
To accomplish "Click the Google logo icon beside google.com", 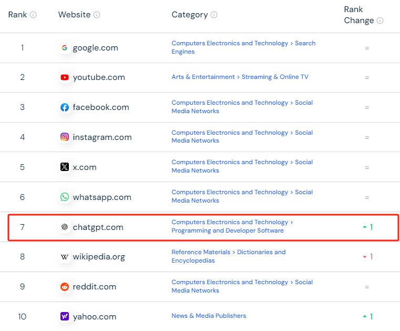I will pos(65,48).
